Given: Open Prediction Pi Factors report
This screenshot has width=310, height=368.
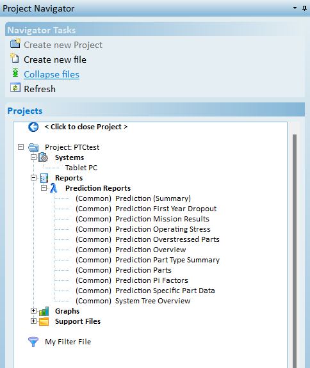Looking at the screenshot, I should (x=132, y=280).
